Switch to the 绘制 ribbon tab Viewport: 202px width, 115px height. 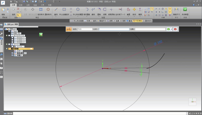pos(21,5)
